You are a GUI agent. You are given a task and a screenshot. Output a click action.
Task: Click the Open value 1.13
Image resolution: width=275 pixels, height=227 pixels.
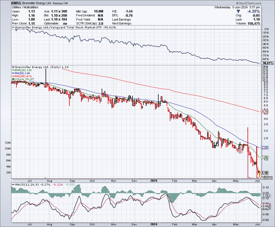(x=32, y=11)
